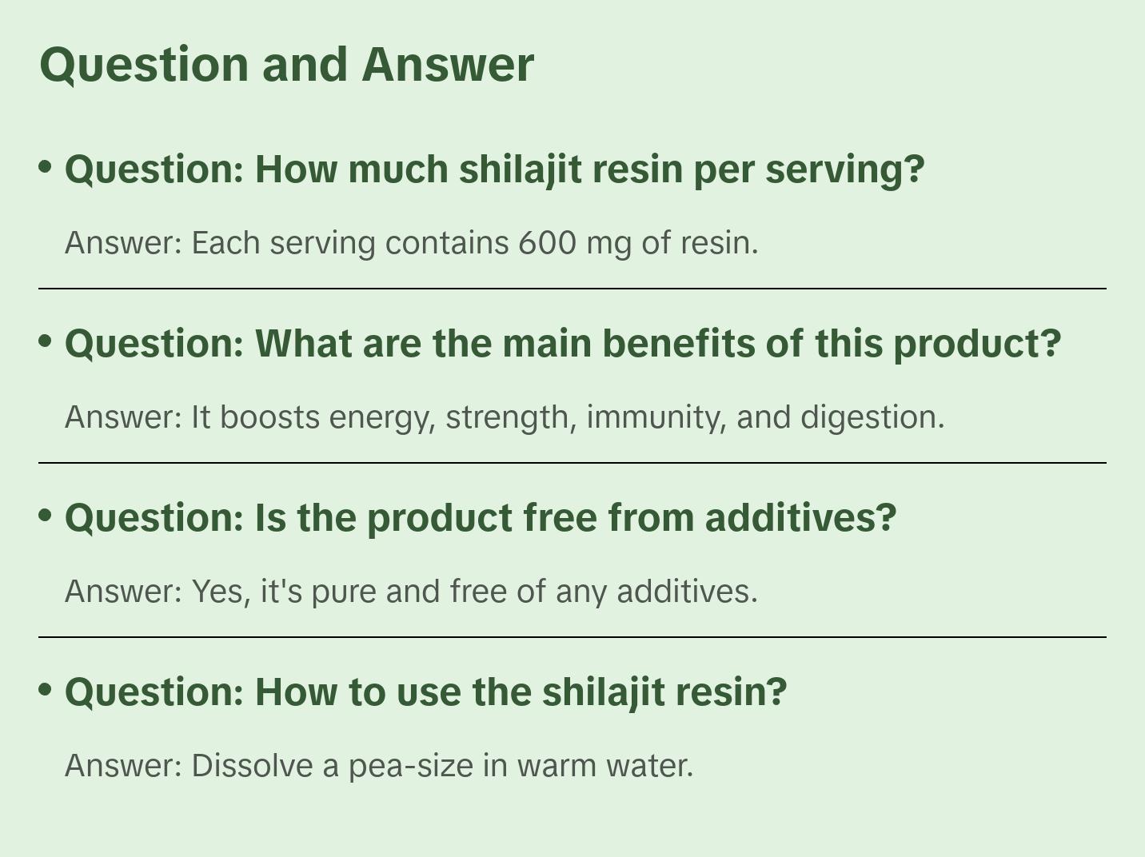Click the word "pea-size" in the last answer
The image size is (1145, 857).
click(x=411, y=767)
